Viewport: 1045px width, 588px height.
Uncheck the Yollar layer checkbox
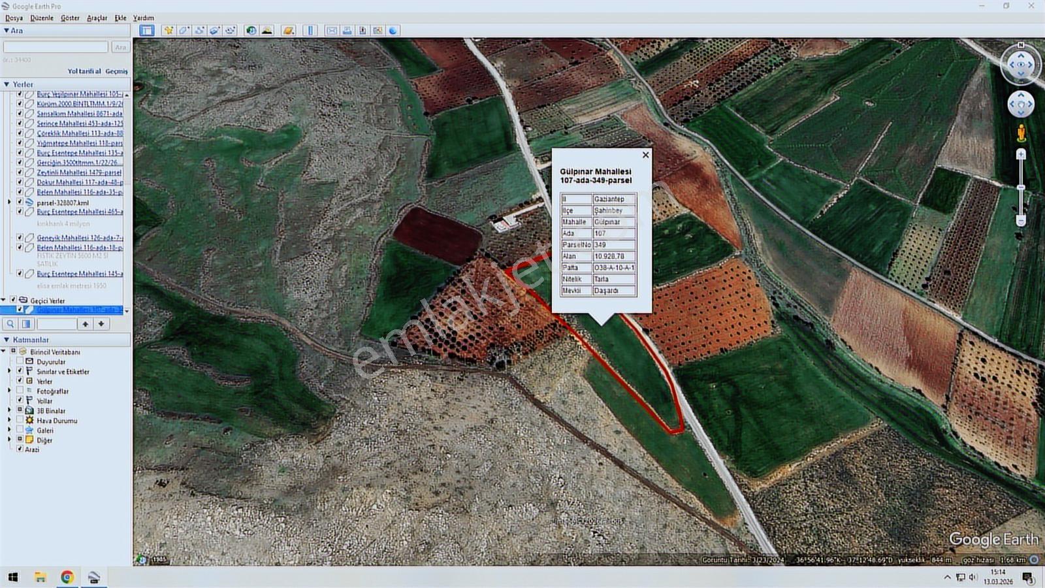point(20,400)
